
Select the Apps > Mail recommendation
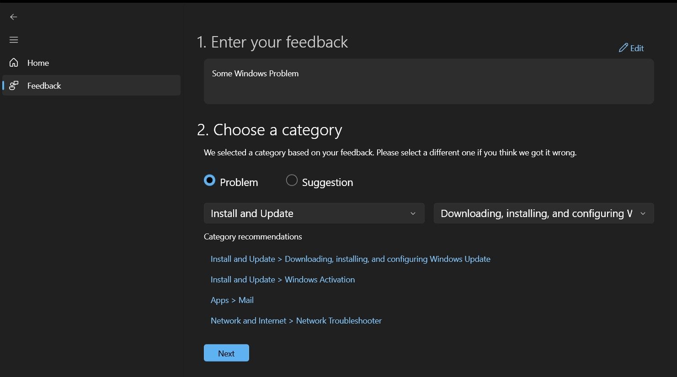[232, 300]
